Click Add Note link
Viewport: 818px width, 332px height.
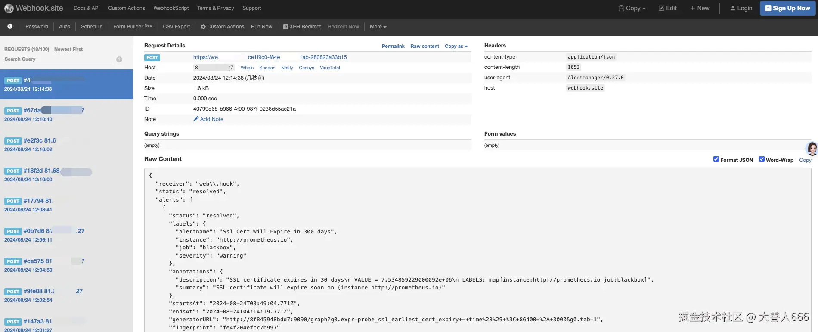pyautogui.click(x=211, y=119)
